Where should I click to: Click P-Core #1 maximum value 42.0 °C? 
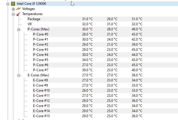[x=137, y=39]
